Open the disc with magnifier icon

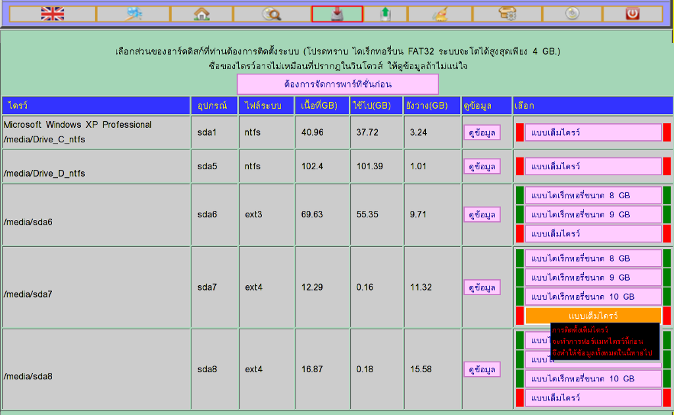[x=272, y=14]
